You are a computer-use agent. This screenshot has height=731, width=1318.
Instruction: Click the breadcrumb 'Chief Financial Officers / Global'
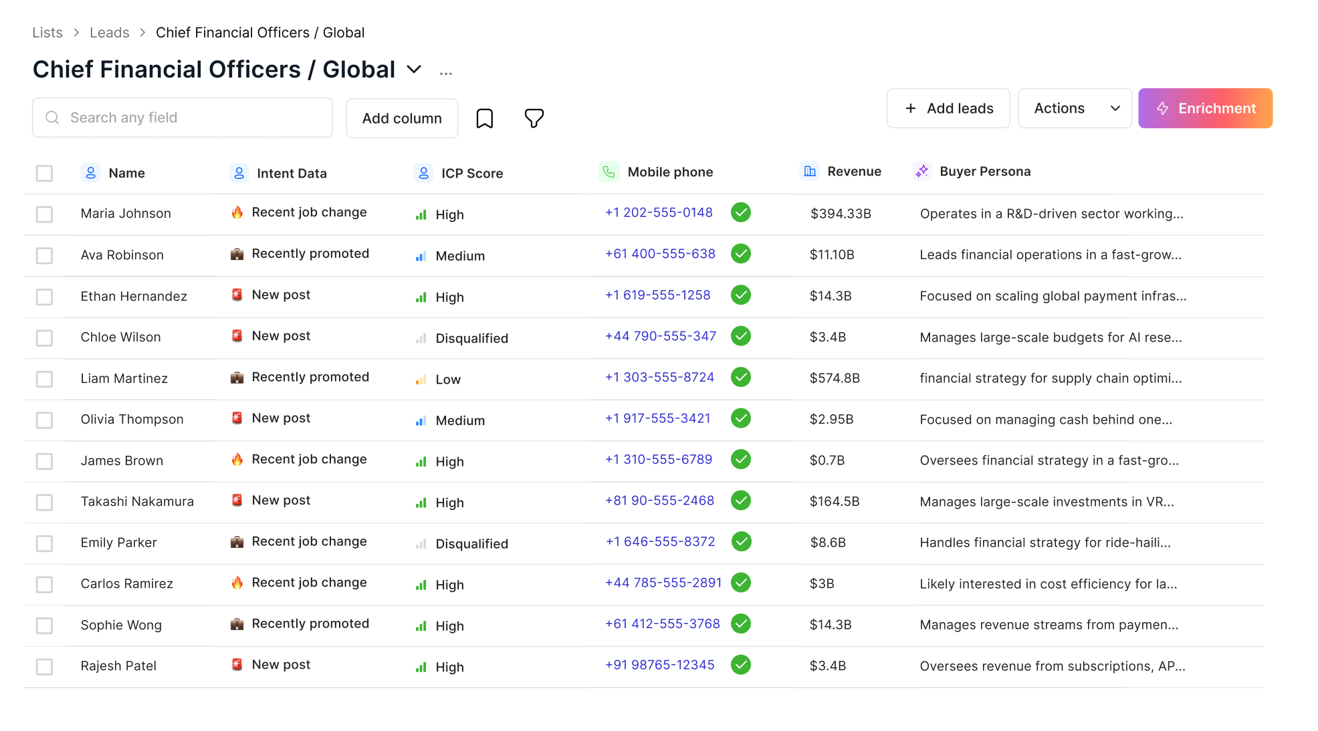click(260, 33)
